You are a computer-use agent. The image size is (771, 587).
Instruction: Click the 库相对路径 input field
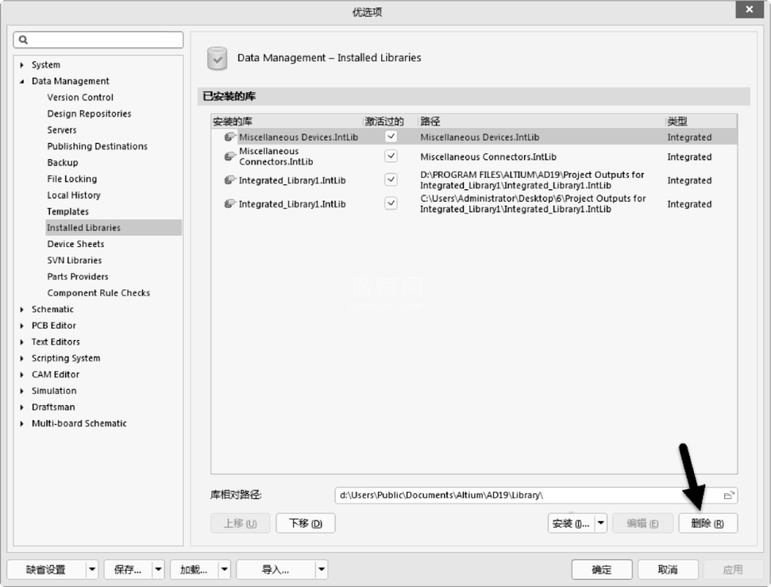coord(528,496)
